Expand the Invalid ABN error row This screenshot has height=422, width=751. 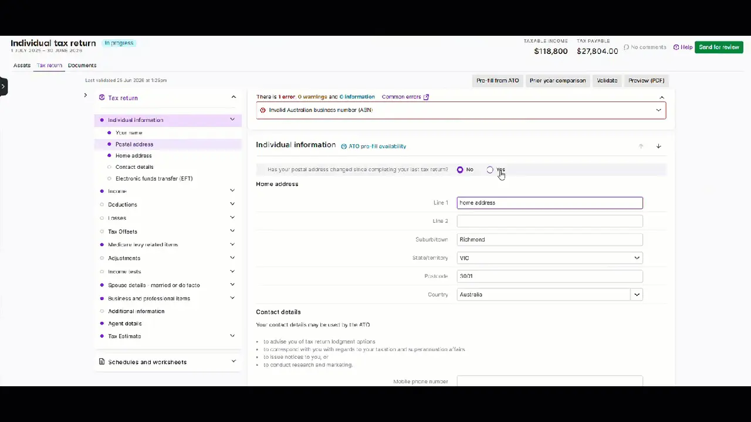658,110
